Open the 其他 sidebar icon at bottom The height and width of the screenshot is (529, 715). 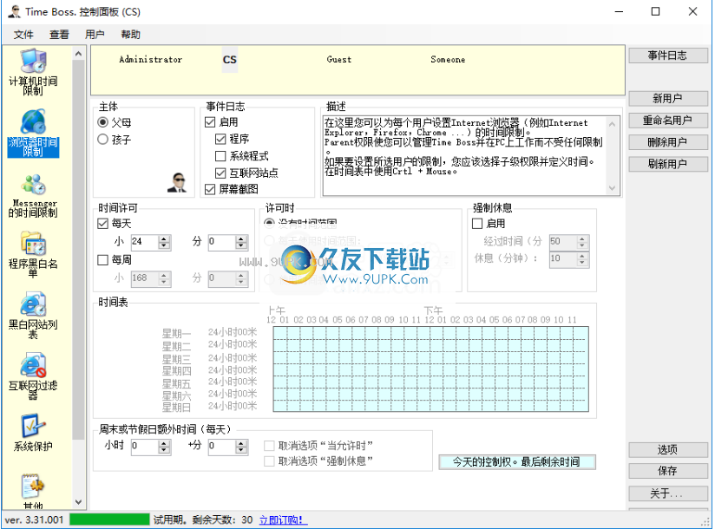pos(33,491)
